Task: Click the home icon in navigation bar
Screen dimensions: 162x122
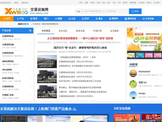Action: 4,19
